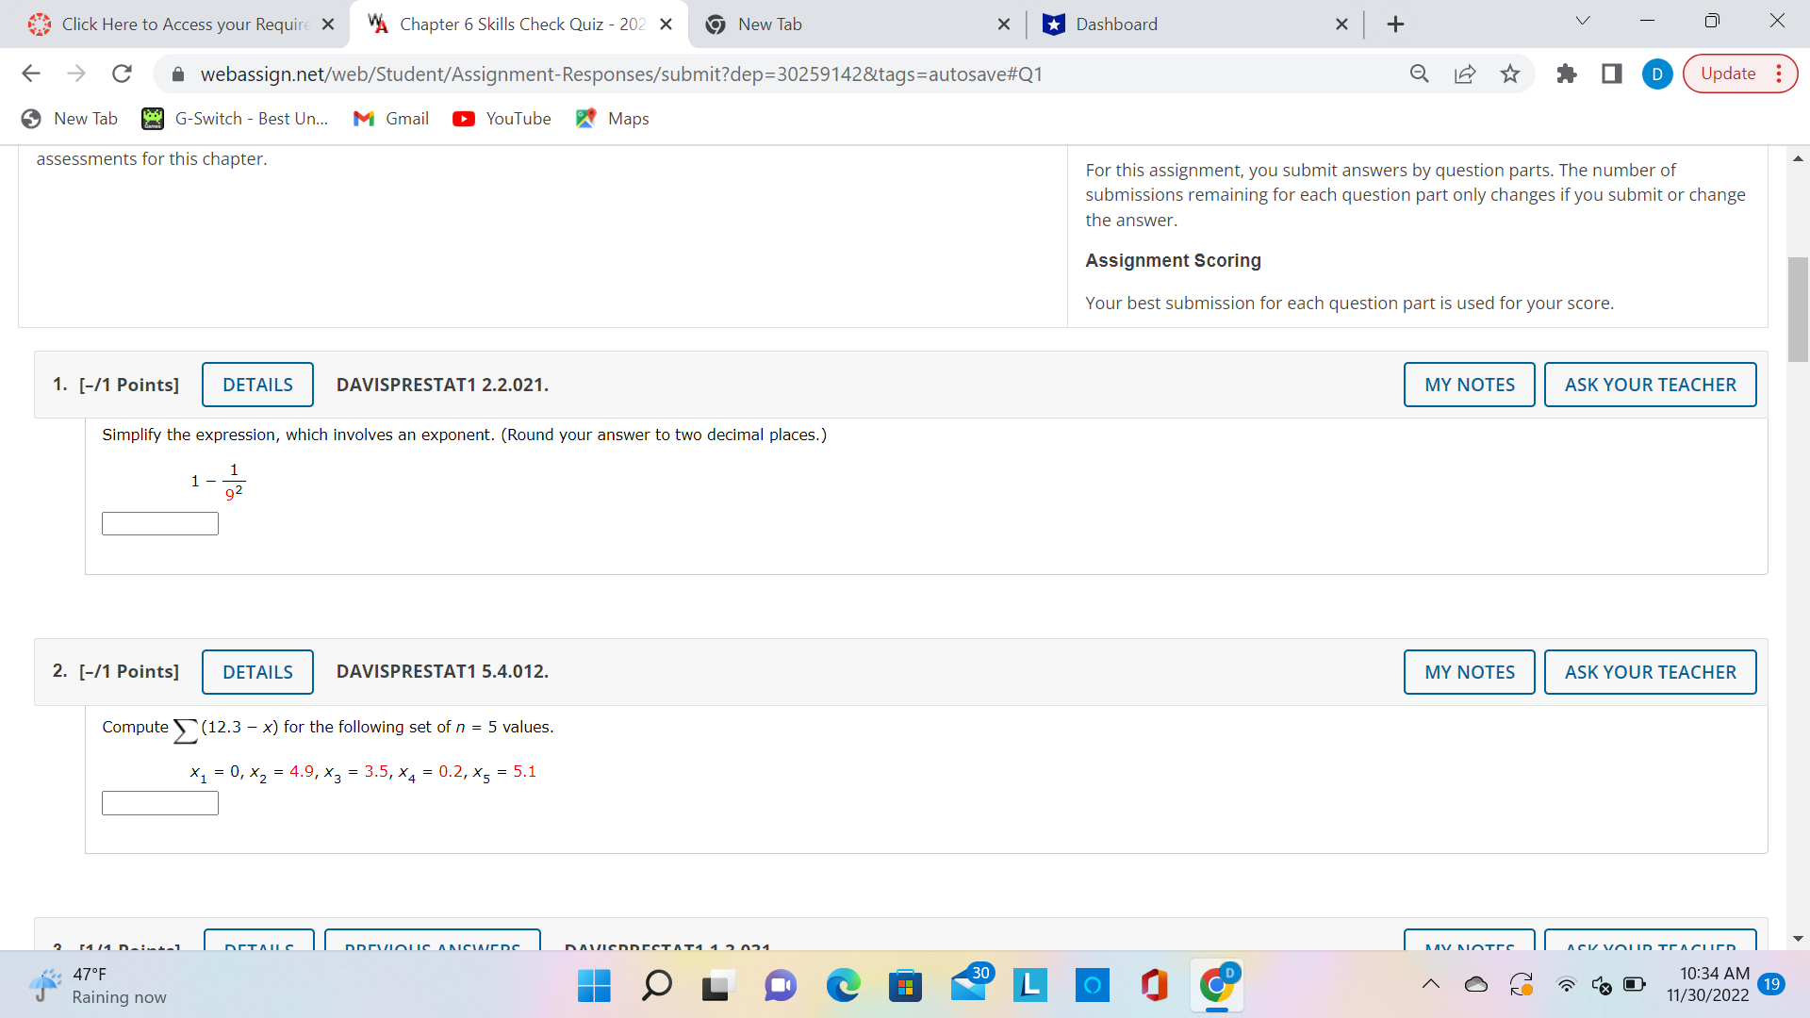1810x1018 pixels.
Task: Open MY NOTES for question 1
Action: 1469,385
